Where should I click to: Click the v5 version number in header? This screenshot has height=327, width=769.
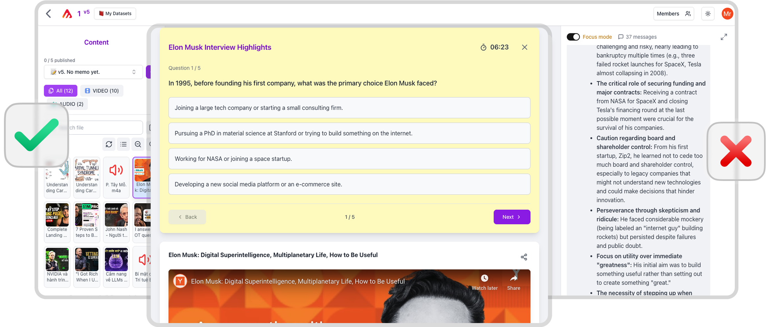[87, 12]
